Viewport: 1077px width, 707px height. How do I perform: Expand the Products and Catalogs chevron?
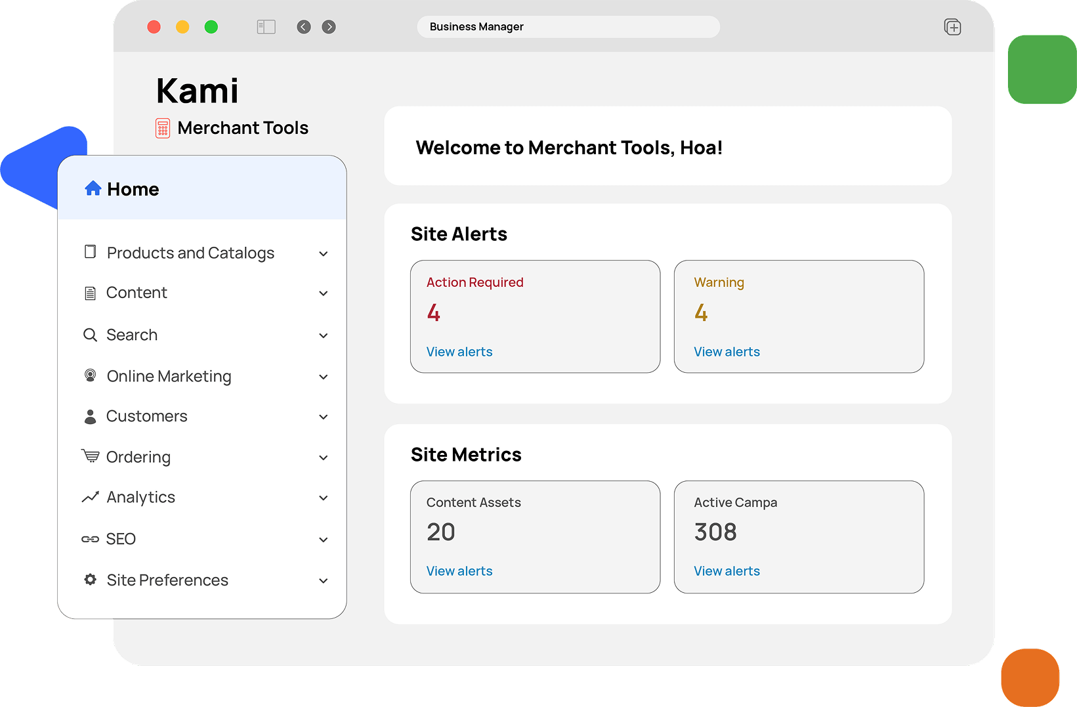pos(324,254)
